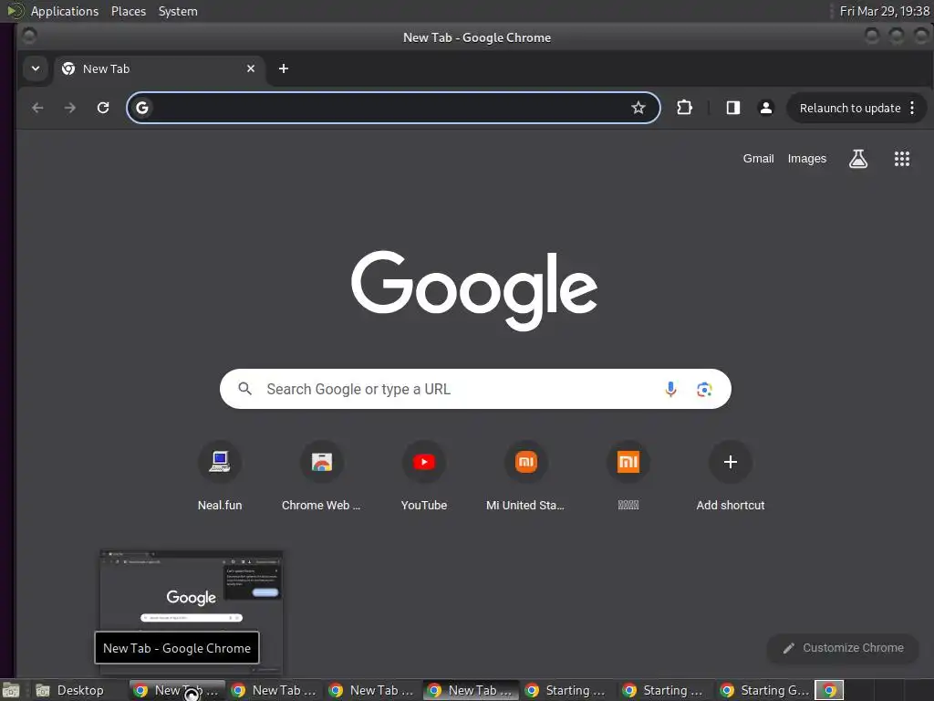Click Customize Chrome button
934x701 pixels.
coord(843,648)
